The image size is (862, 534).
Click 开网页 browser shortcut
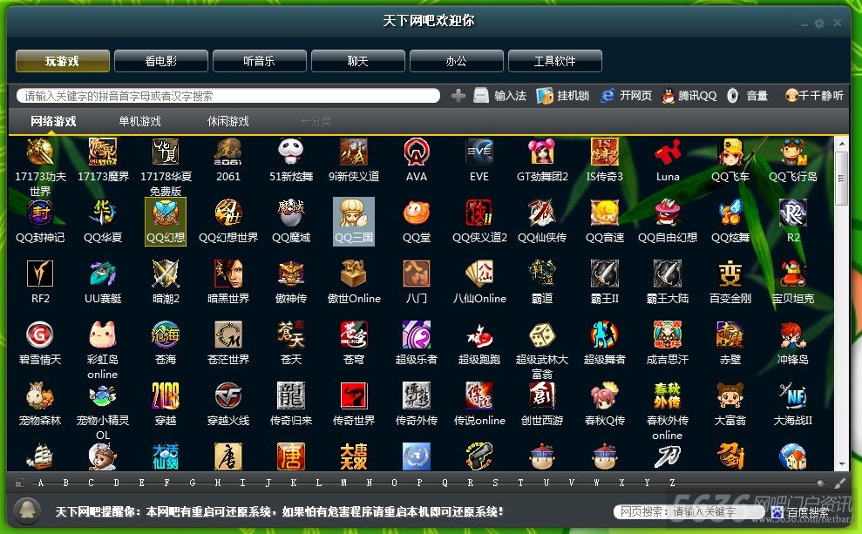626,96
